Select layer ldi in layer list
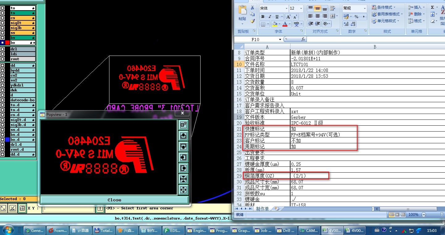This screenshot has height=235, width=445. click(x=23, y=54)
